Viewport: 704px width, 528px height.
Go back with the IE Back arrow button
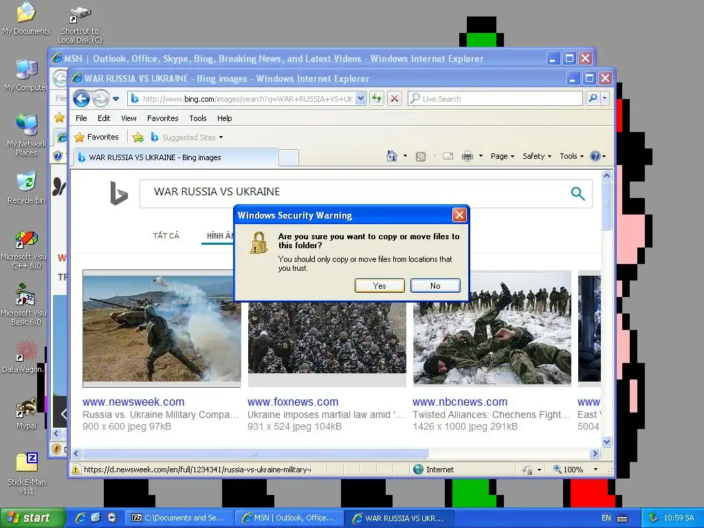click(81, 98)
